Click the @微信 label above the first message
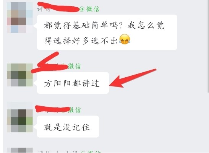209x153 pixels. tap(89, 9)
